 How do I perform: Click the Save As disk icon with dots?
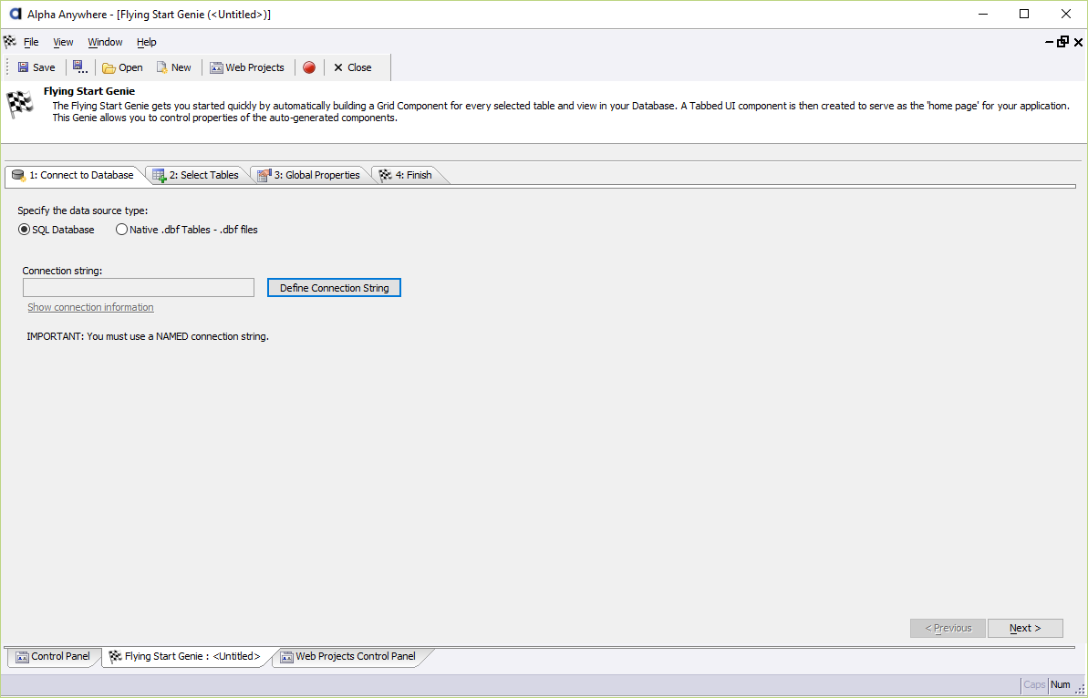(x=79, y=67)
